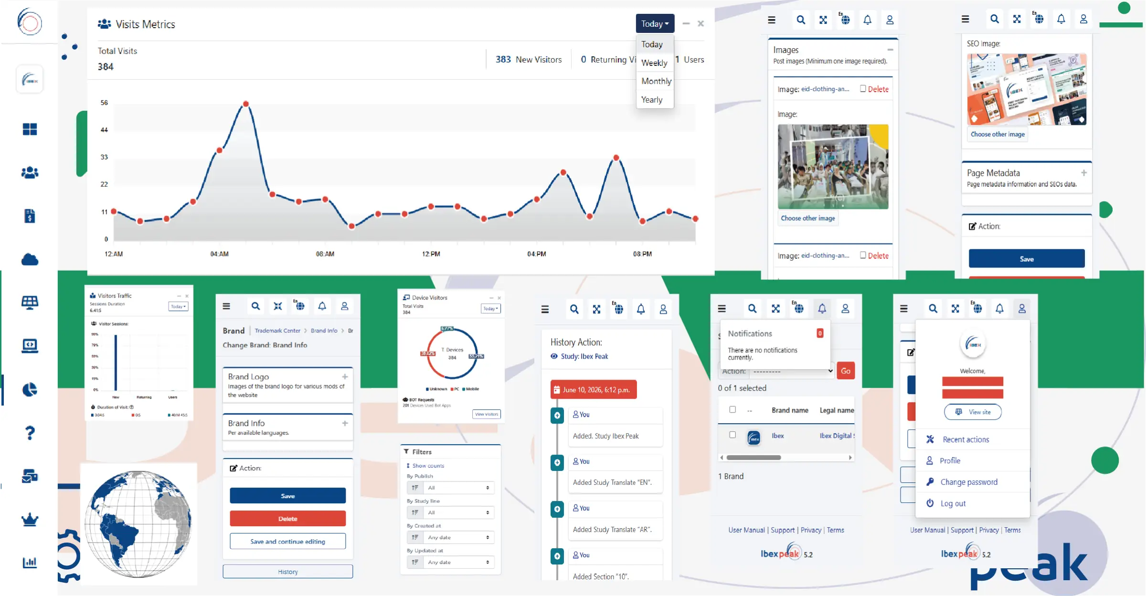Click the red Delete button in the Brand panel
1146x596 pixels.
[287, 519]
